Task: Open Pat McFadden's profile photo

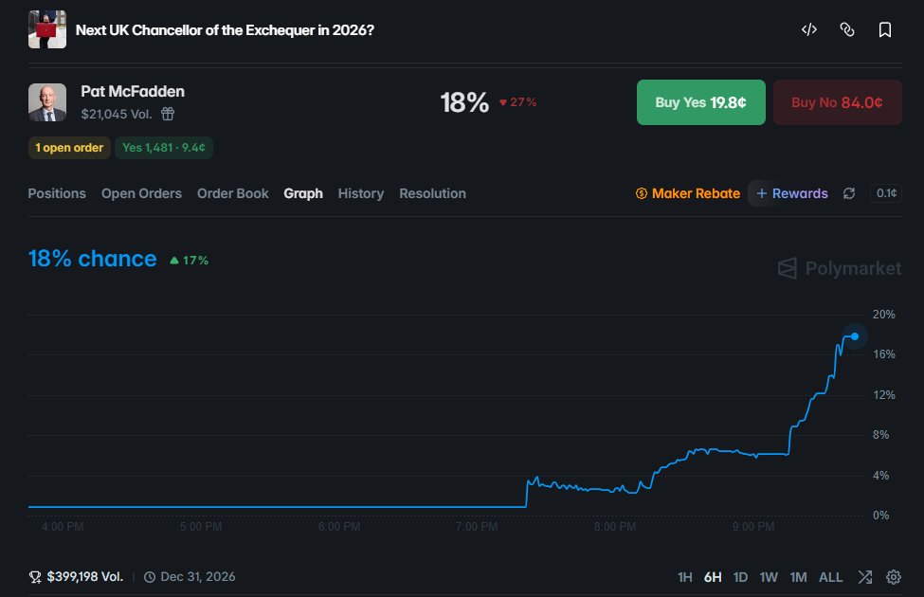Action: coord(47,102)
